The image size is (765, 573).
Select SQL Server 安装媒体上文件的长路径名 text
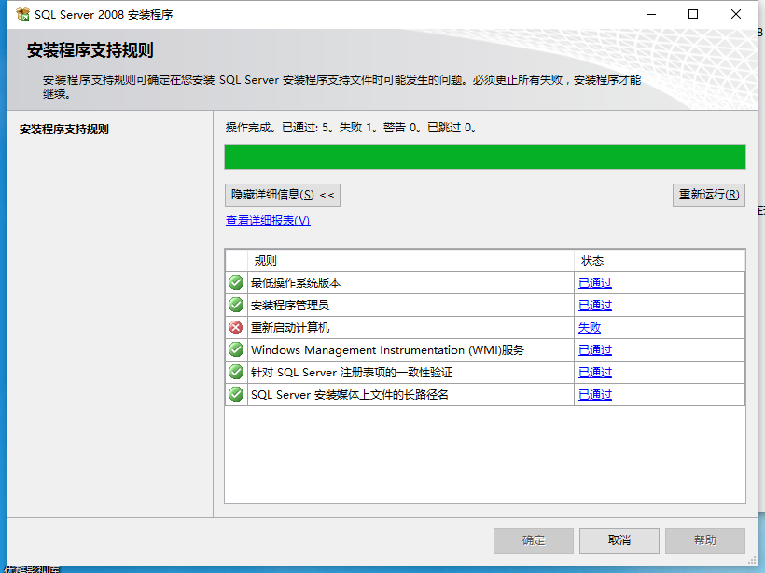tap(349, 395)
